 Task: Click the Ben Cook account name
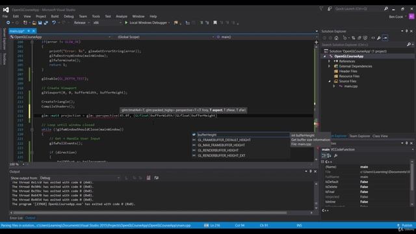coord(396,17)
